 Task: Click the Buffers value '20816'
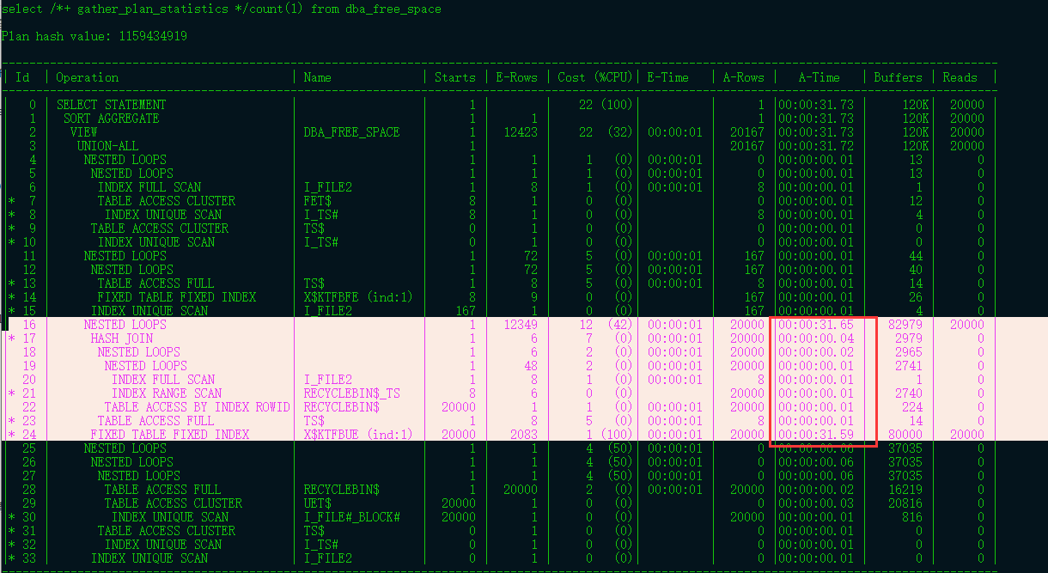(905, 503)
